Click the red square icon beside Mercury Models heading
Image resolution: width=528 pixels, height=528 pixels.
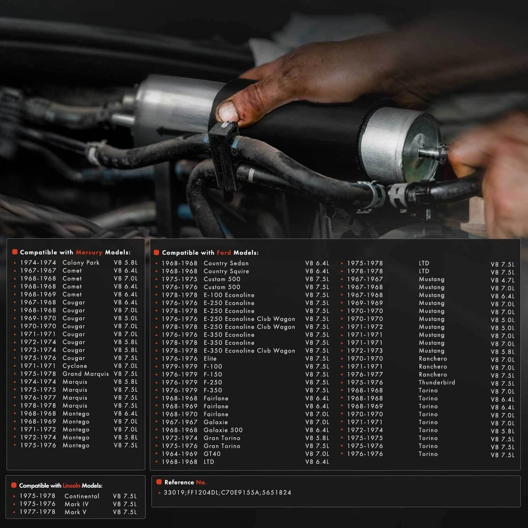[15, 252]
